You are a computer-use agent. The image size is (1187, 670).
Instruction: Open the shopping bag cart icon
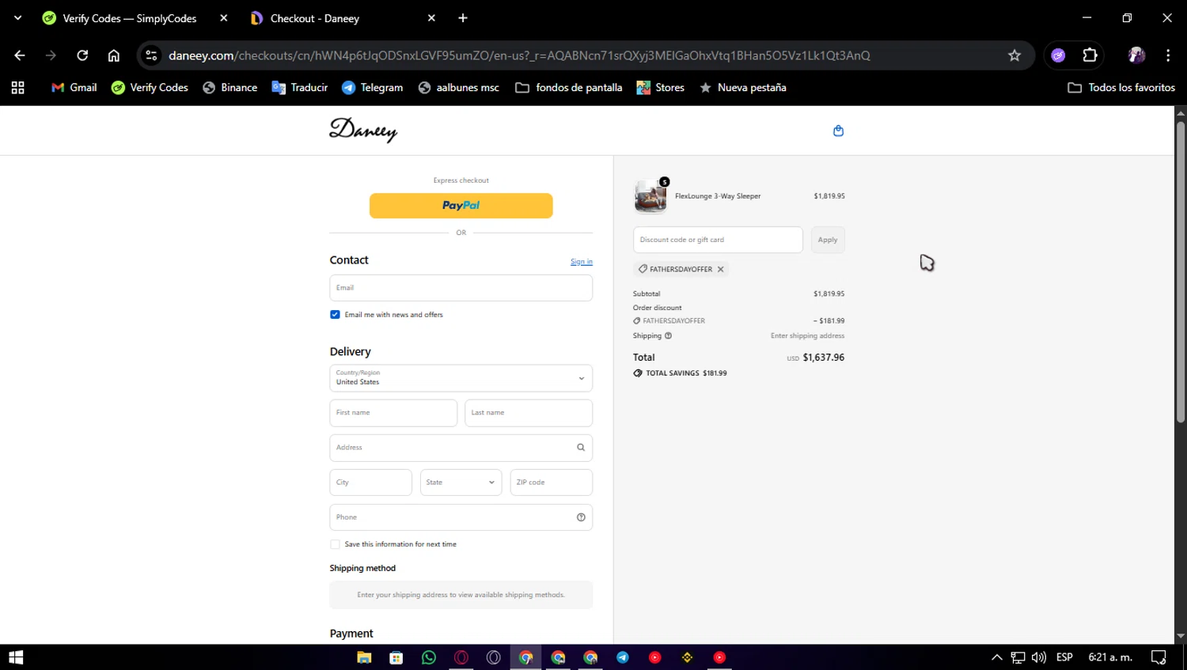coord(838,131)
